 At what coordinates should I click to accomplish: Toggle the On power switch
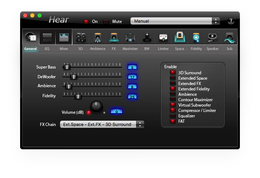(86, 22)
